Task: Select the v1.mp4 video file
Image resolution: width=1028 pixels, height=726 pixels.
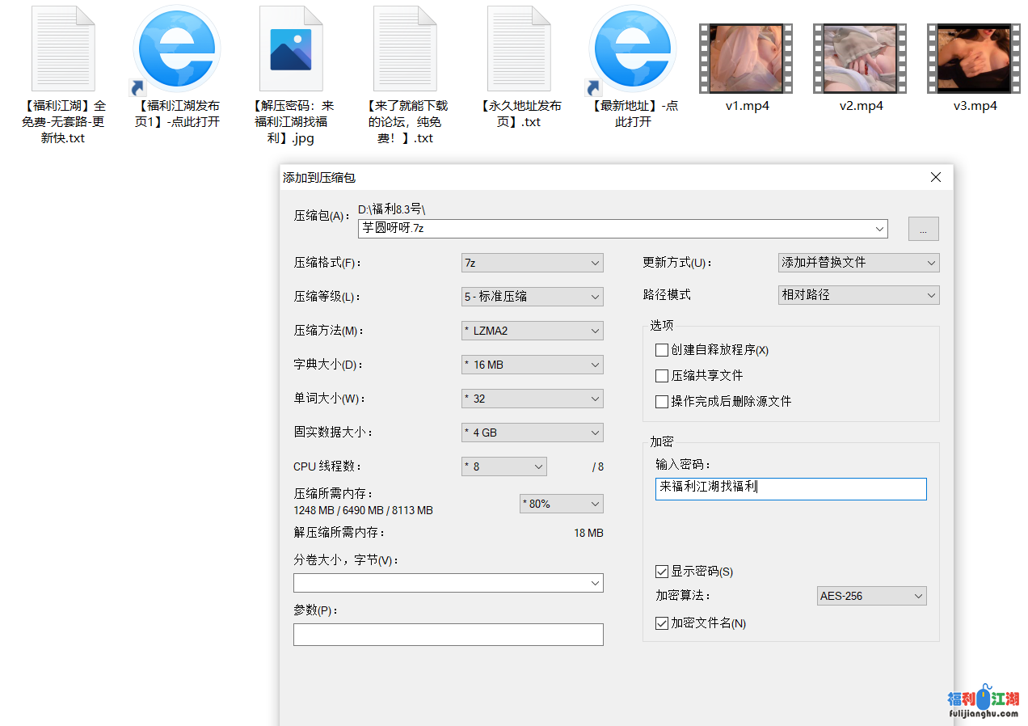Action: pyautogui.click(x=747, y=58)
